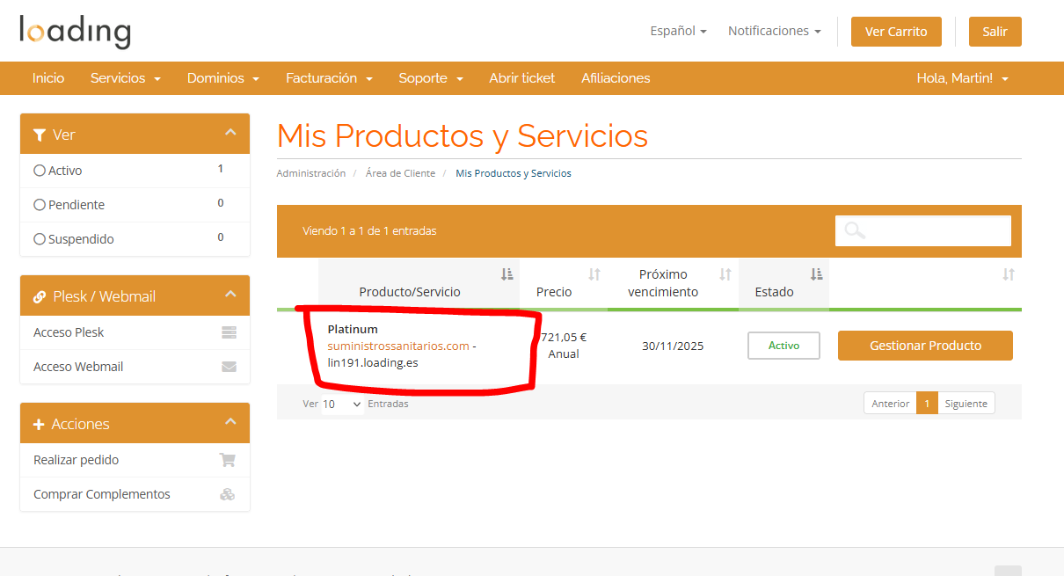This screenshot has height=576, width=1064.
Task: Open the entries-per-page dropdown showing 10
Action: [342, 404]
